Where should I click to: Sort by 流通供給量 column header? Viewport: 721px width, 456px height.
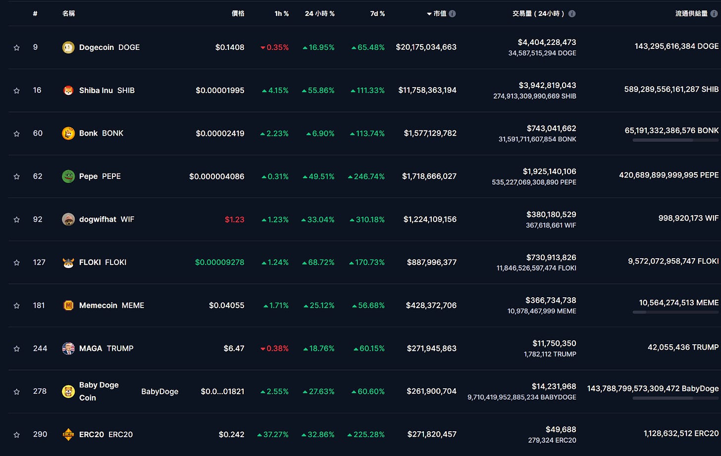[691, 14]
